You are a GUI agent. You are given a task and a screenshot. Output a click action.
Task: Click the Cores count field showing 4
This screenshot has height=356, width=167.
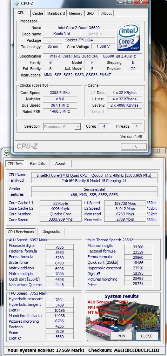pos(104,127)
